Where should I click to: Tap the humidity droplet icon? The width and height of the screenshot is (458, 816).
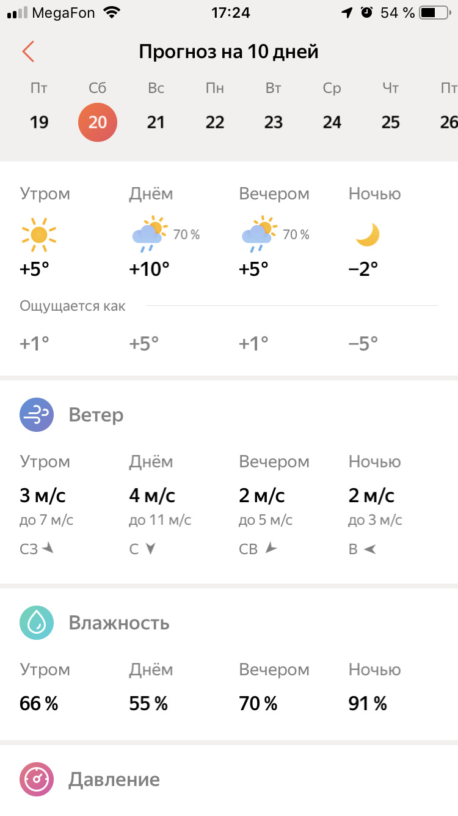pos(37,623)
